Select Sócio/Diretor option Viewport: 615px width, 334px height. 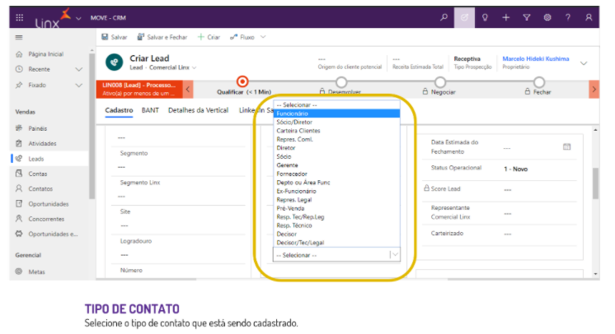[336, 123]
